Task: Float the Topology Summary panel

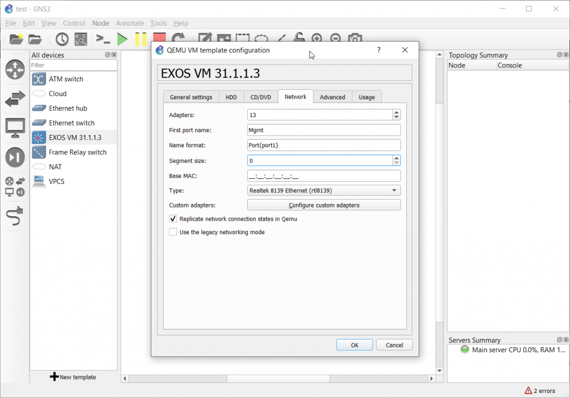Action: click(559, 55)
